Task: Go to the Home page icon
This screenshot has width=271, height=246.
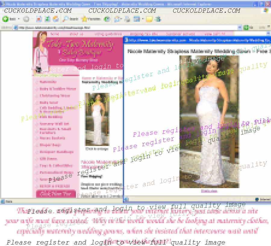Action: (56, 19)
